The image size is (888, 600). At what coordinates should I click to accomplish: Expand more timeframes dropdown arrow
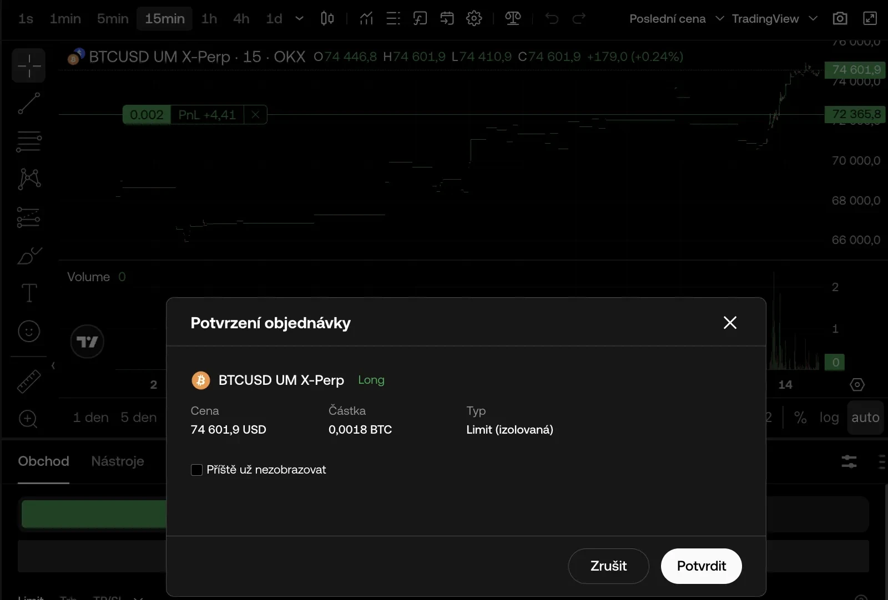point(299,19)
